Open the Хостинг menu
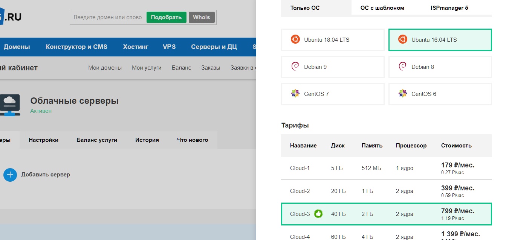 pyautogui.click(x=136, y=47)
